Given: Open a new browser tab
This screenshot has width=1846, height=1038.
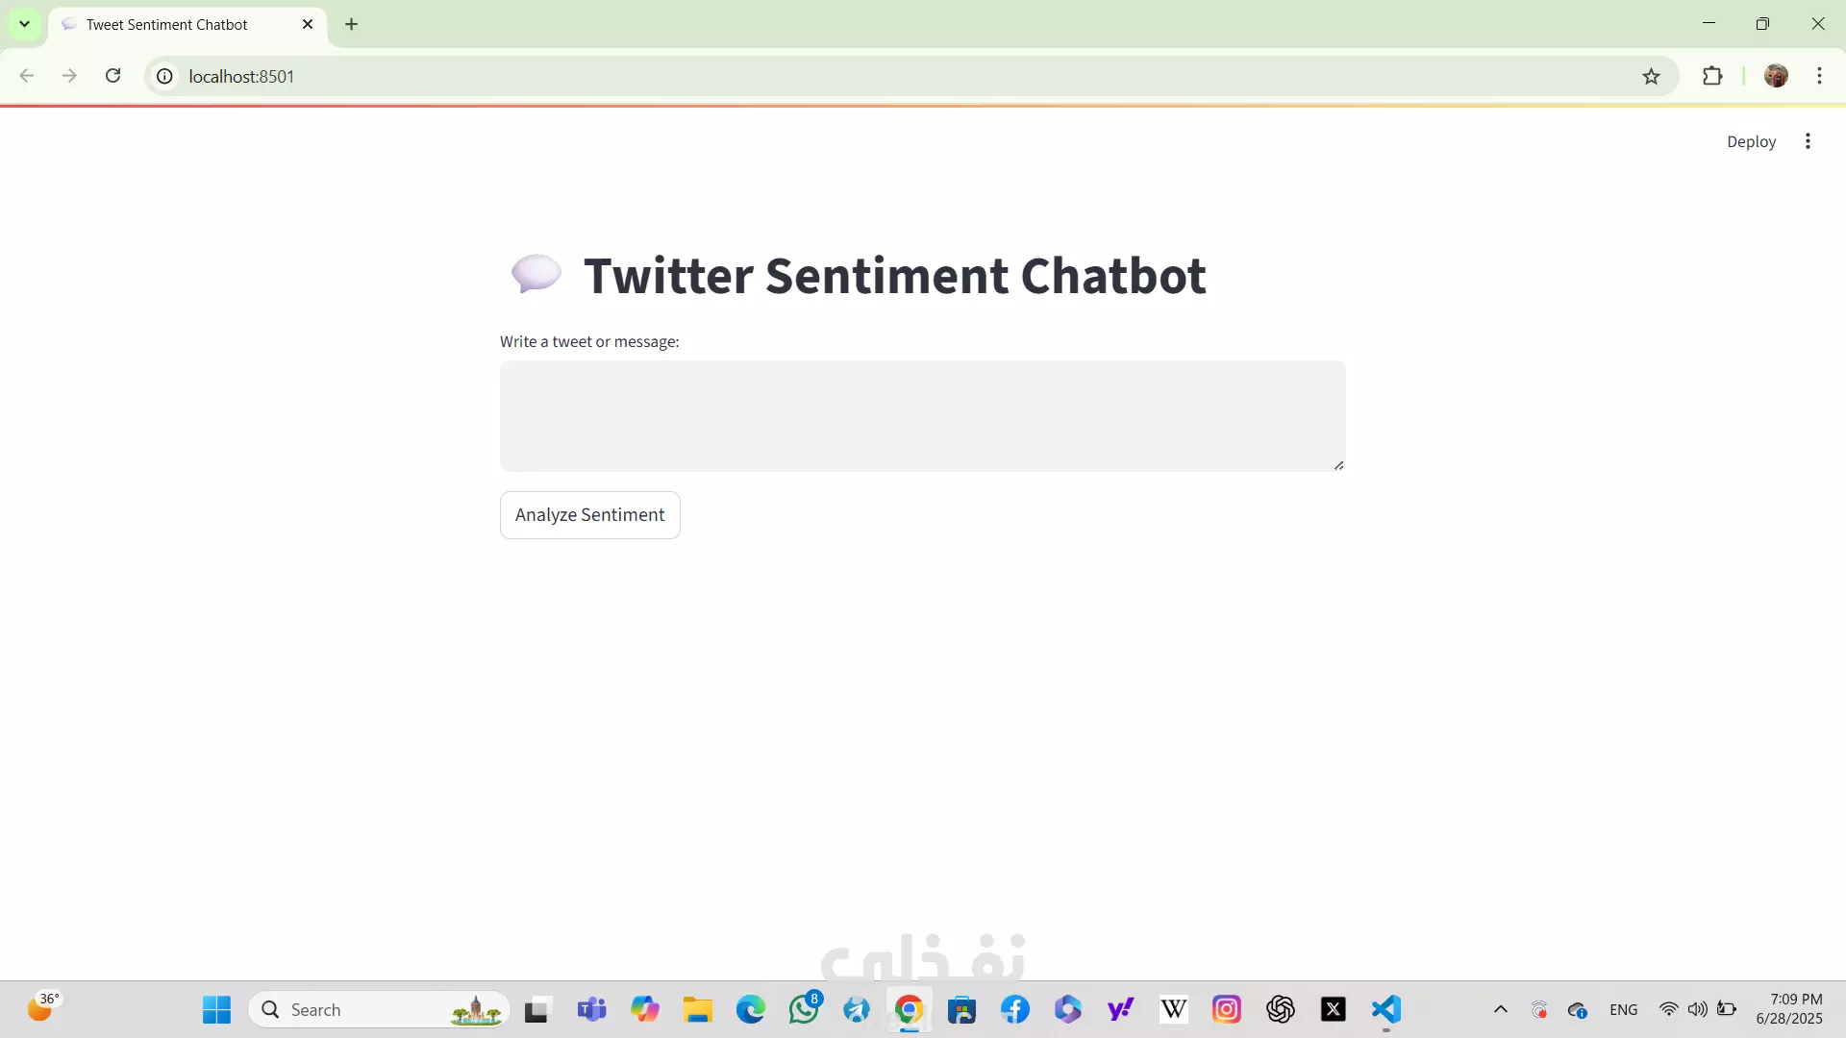Looking at the screenshot, I should click(352, 24).
